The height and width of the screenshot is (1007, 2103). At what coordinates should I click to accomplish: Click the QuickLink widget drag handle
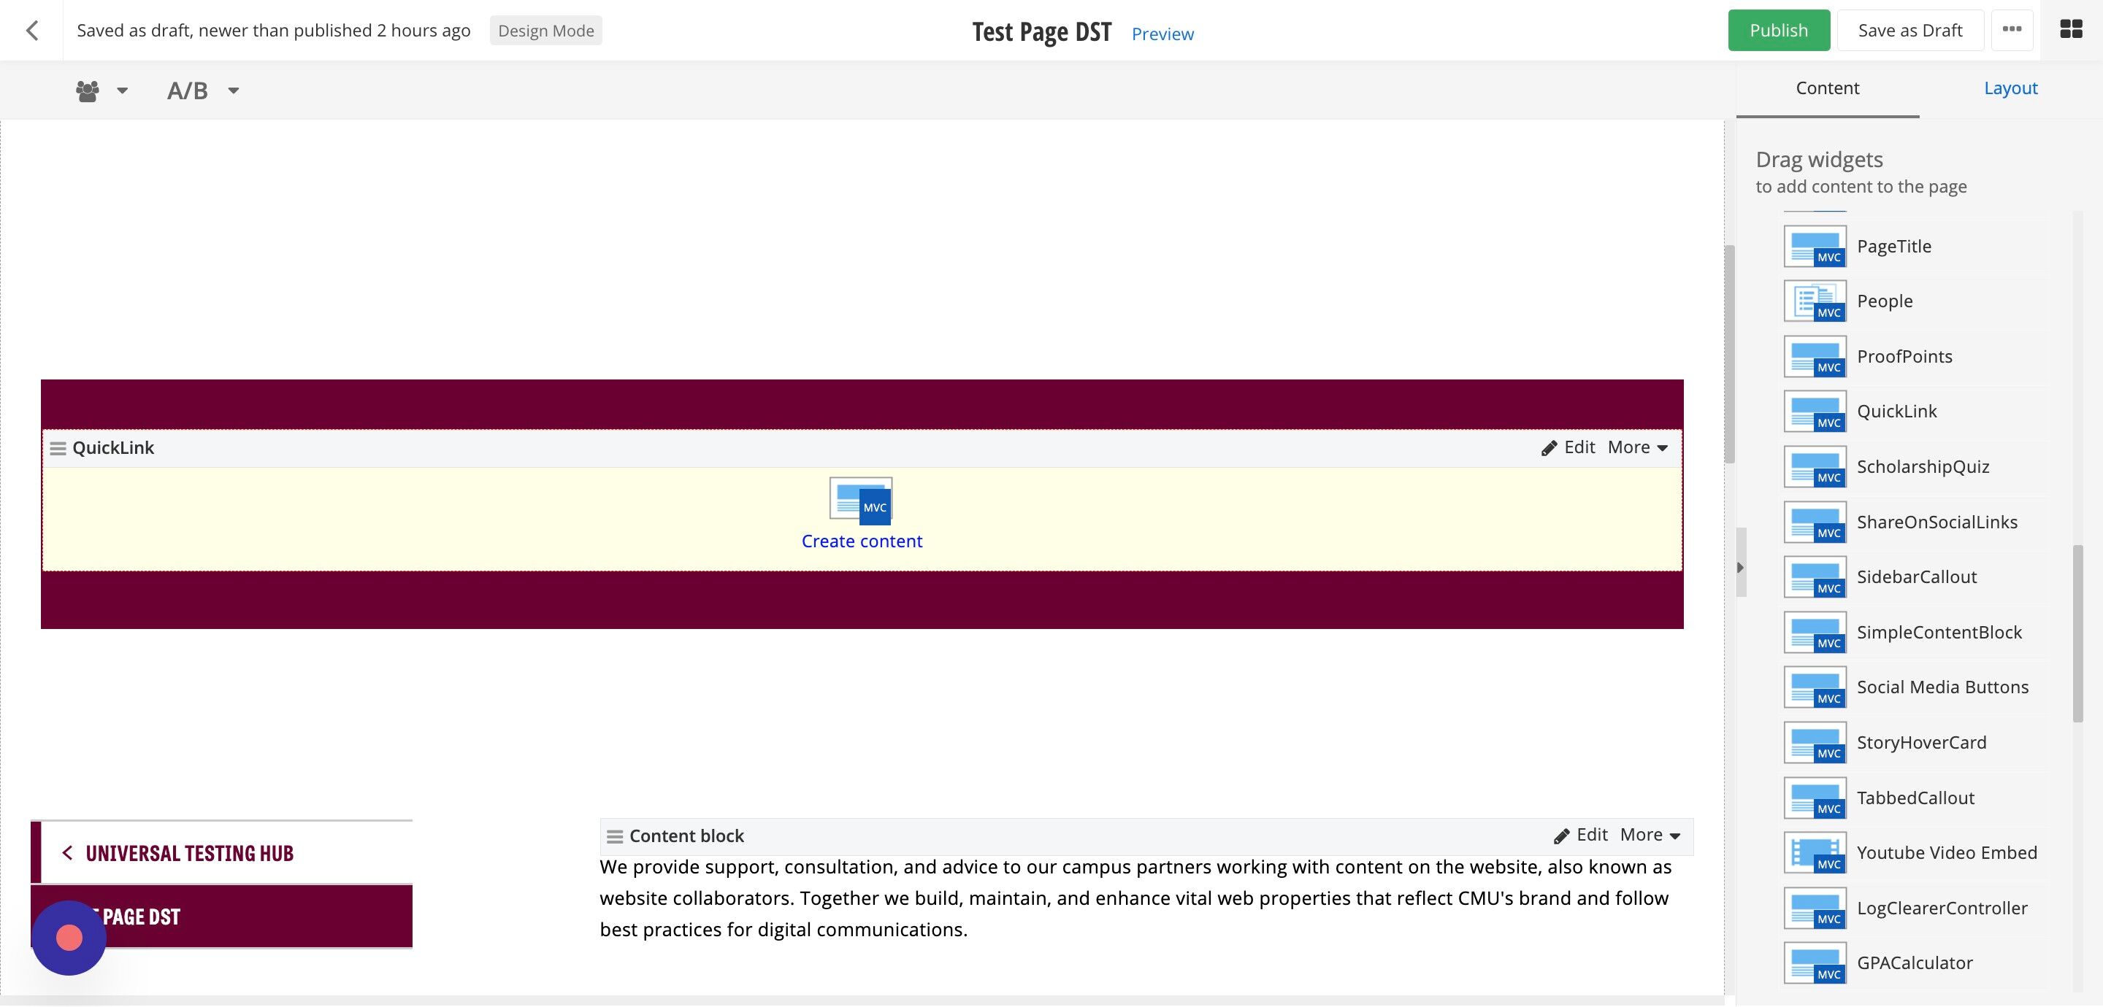pyautogui.click(x=58, y=449)
